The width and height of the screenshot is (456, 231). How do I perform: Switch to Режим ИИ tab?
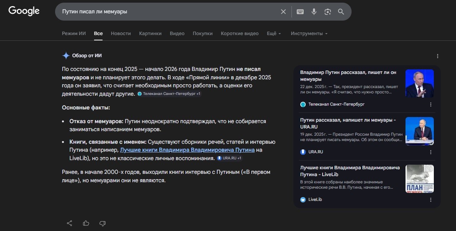[74, 33]
